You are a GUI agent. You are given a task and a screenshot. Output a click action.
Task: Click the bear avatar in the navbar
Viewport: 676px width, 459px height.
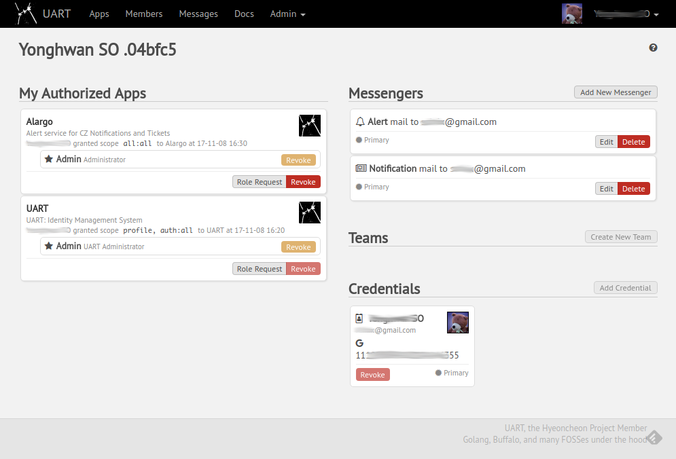(x=572, y=14)
